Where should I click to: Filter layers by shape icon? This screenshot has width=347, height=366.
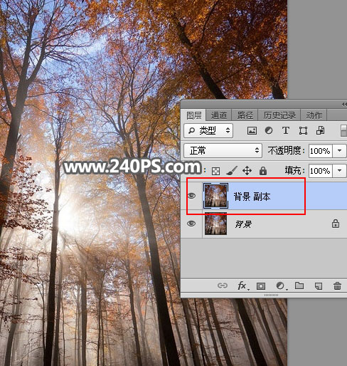pos(303,130)
